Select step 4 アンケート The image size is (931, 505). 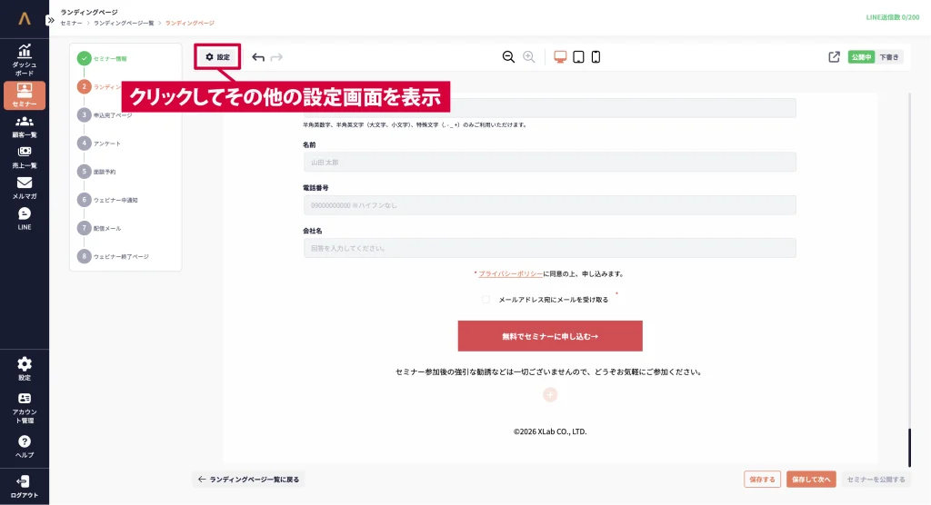106,144
